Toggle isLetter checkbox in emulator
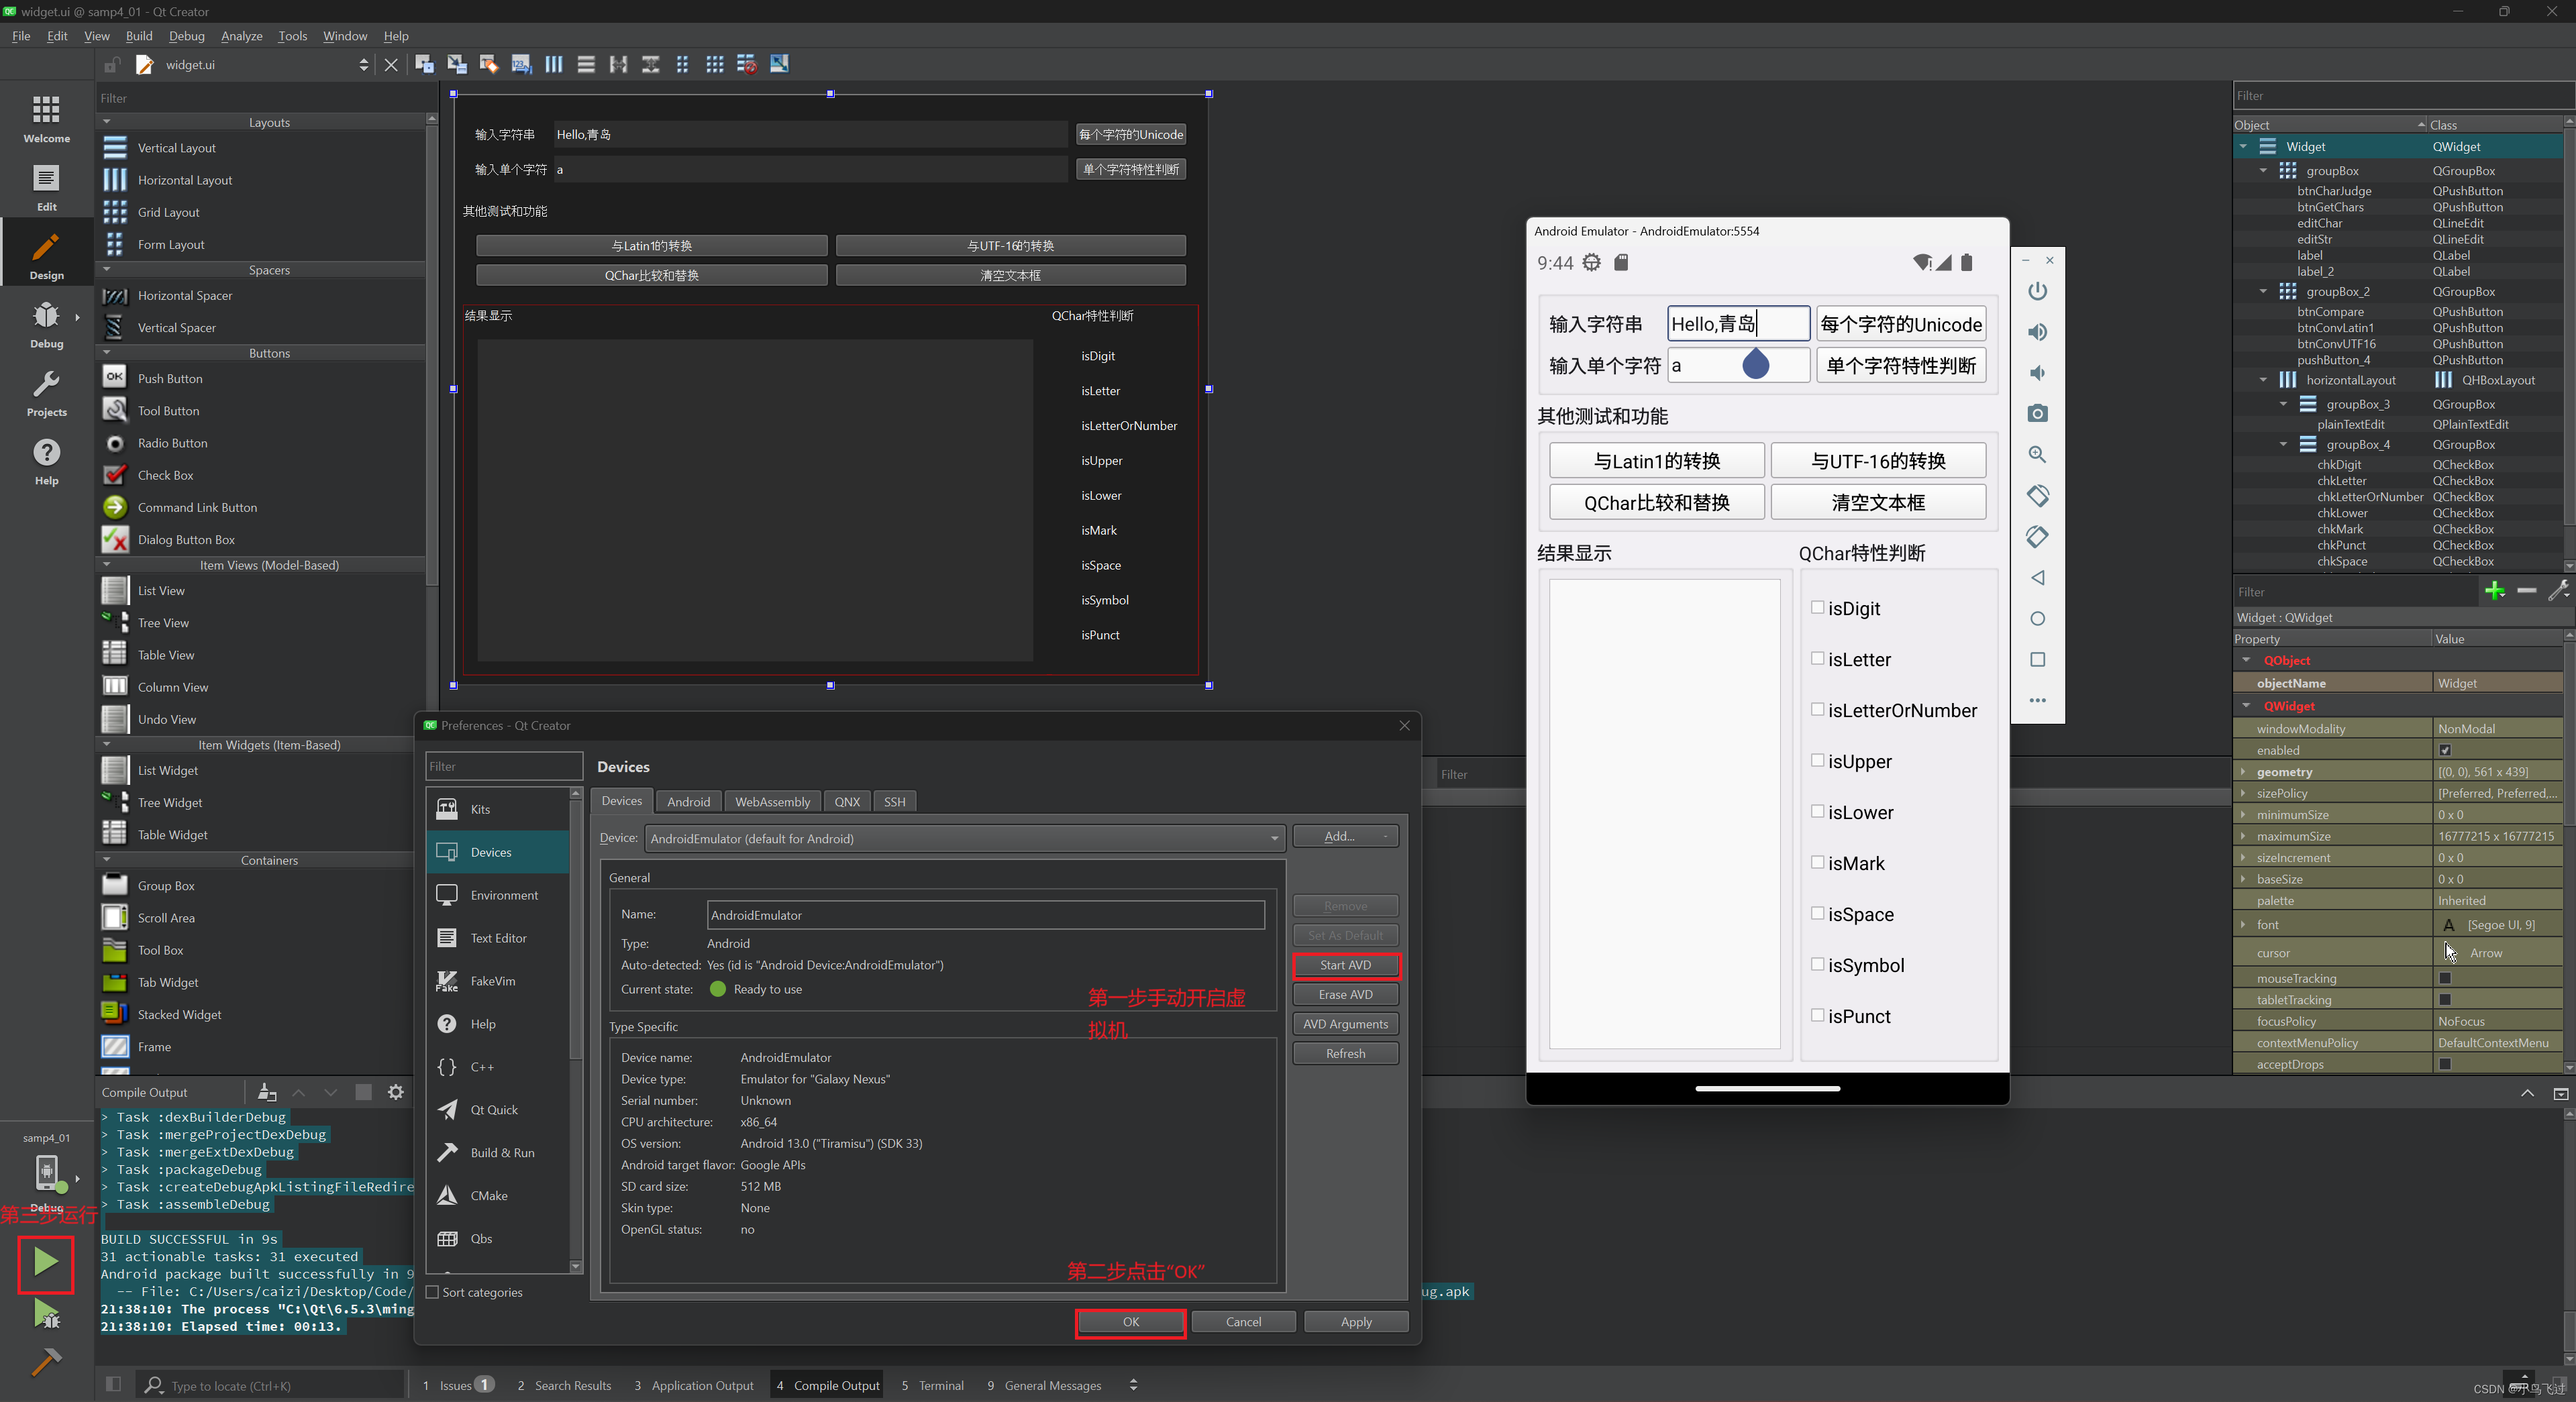Viewport: 2576px width, 1402px height. click(x=1817, y=658)
